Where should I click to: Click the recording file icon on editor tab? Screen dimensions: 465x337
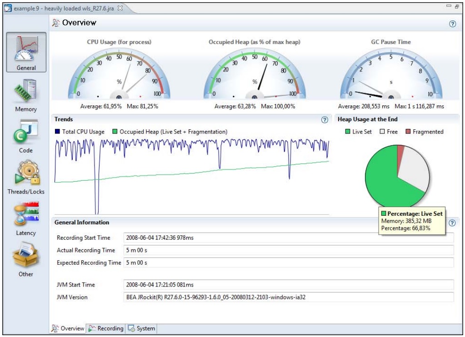point(8,8)
